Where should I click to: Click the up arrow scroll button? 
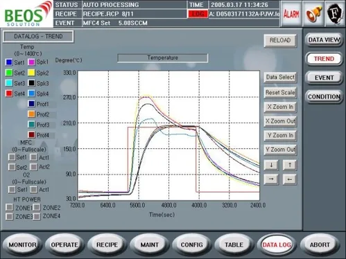[x=290, y=166]
